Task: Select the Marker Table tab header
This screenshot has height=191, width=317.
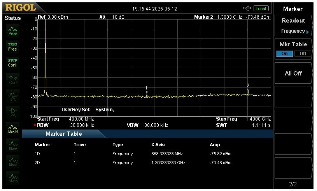Action: click(x=64, y=134)
